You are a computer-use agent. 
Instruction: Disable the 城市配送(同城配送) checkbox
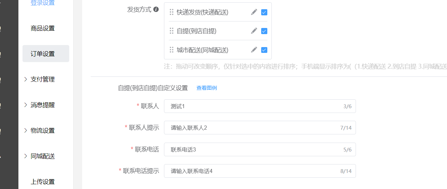pyautogui.click(x=264, y=50)
